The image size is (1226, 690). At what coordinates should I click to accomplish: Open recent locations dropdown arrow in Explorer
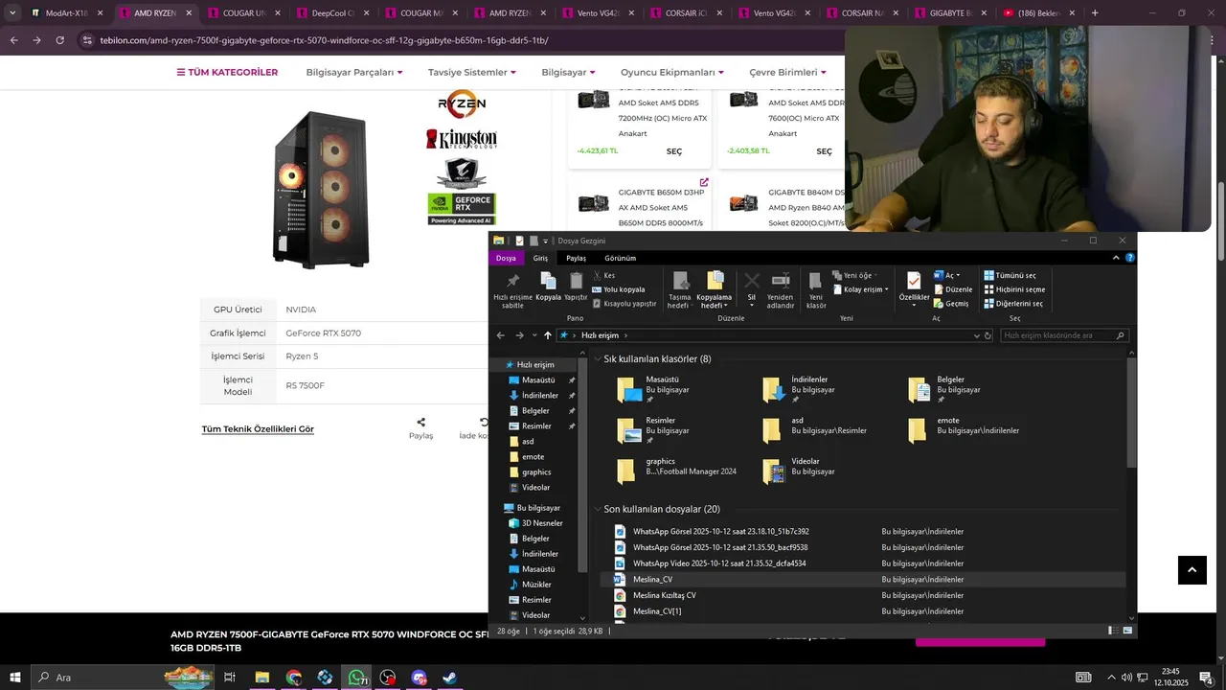[x=534, y=335]
